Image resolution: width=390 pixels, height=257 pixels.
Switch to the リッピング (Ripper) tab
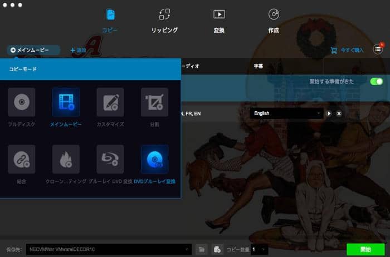164,21
